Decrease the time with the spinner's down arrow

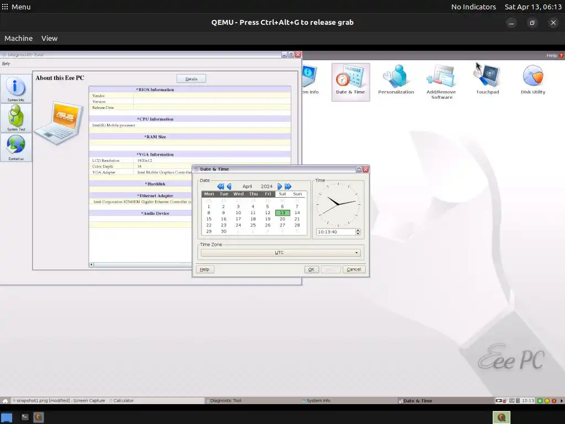[x=358, y=234]
